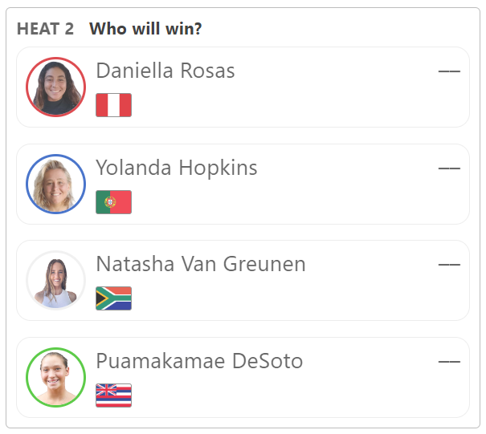Click the score dash for Yolanda Hopkins

tap(449, 168)
